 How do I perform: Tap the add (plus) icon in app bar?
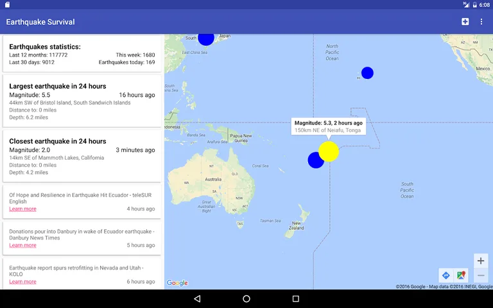tap(465, 22)
